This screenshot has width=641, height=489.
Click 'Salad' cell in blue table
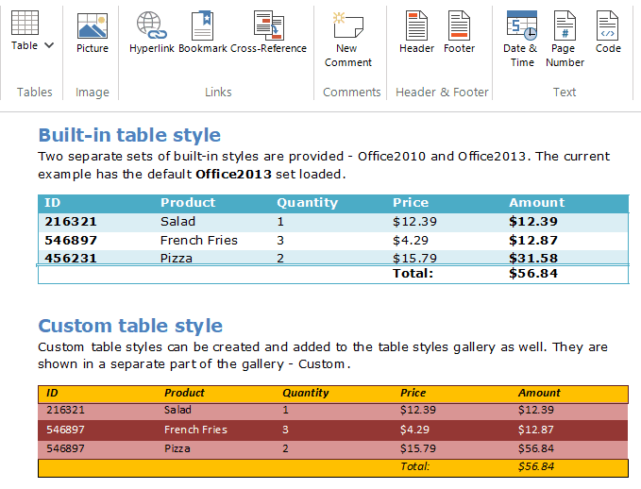pyautogui.click(x=177, y=222)
